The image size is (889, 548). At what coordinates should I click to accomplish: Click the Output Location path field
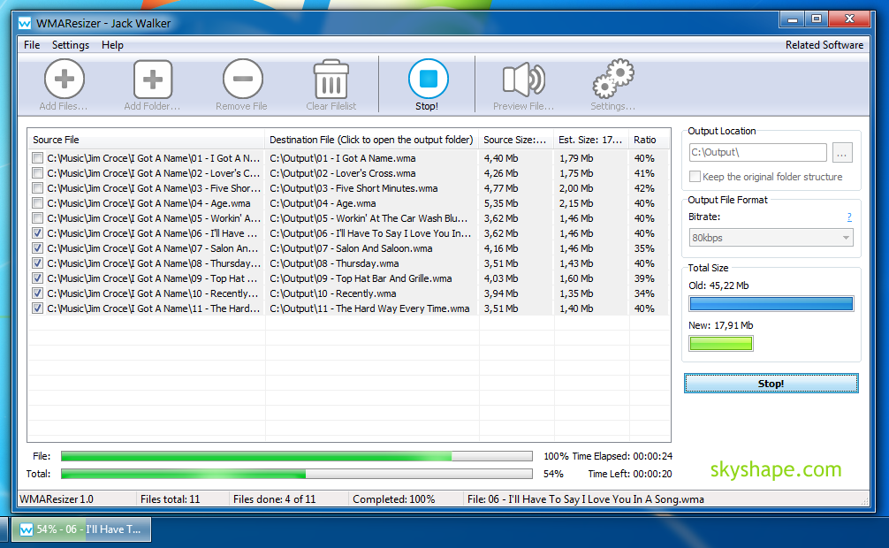pyautogui.click(x=757, y=153)
